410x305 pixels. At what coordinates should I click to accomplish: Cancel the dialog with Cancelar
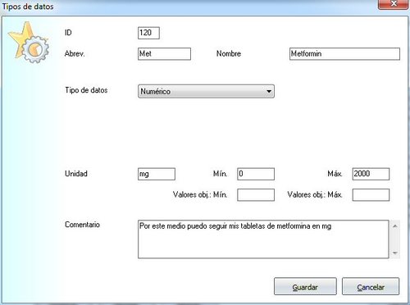tap(371, 287)
